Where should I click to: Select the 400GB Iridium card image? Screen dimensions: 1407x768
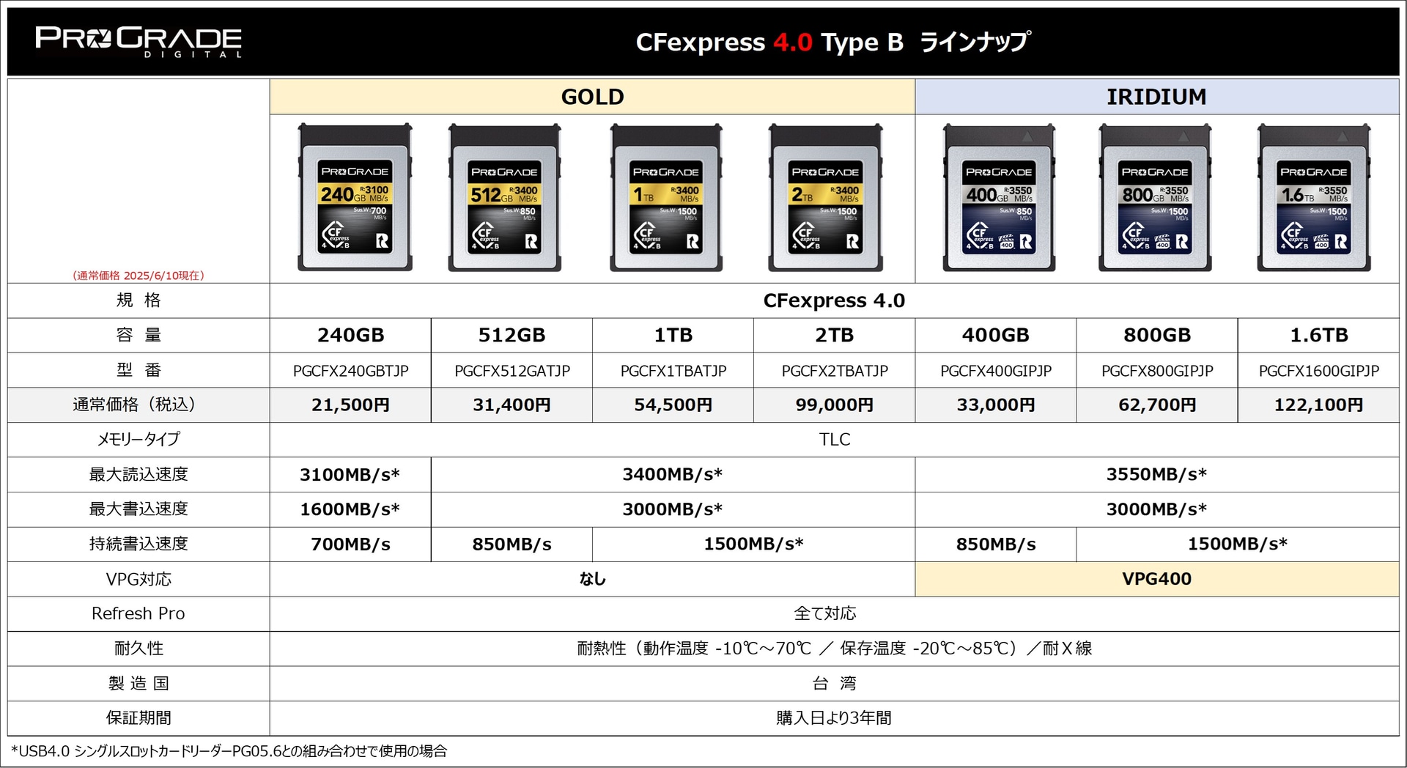(999, 197)
